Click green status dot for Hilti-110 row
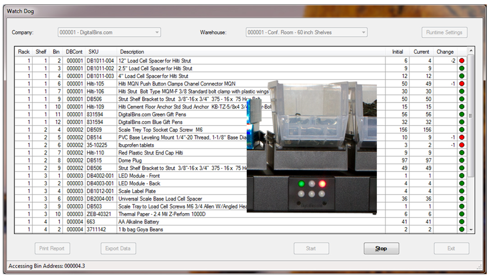The image size is (488, 277). pyautogui.click(x=461, y=153)
